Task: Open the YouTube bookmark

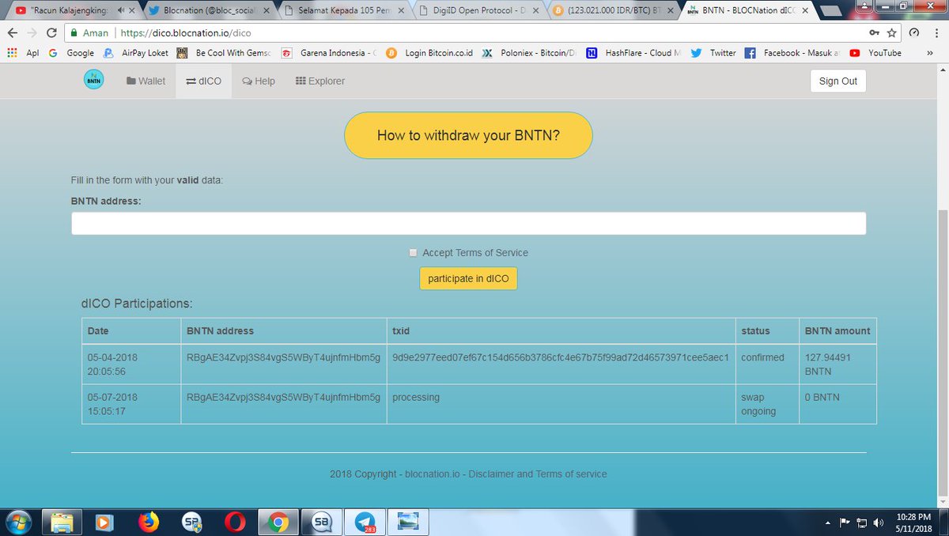Action: pyautogui.click(x=876, y=53)
